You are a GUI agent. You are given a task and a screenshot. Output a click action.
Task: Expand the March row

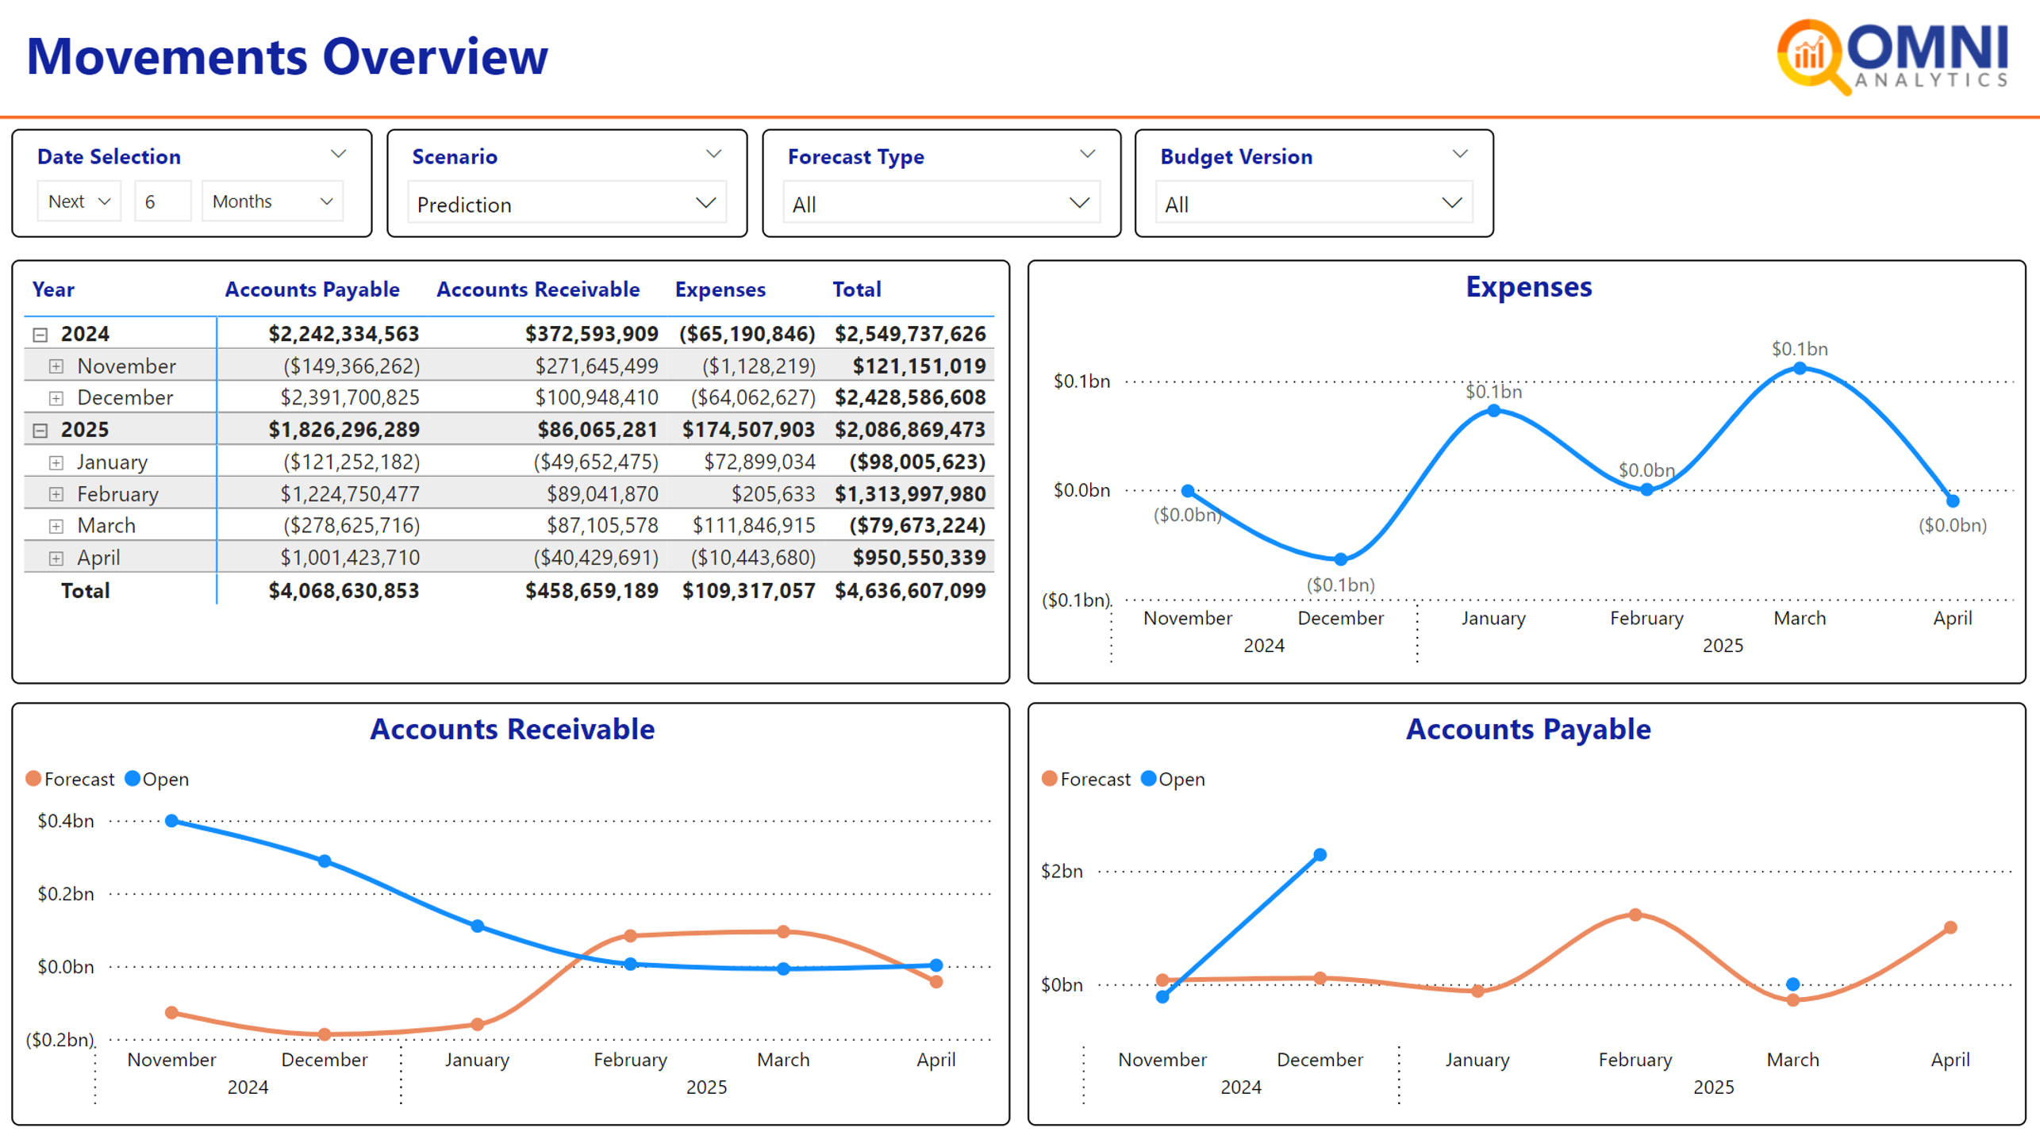pos(56,526)
